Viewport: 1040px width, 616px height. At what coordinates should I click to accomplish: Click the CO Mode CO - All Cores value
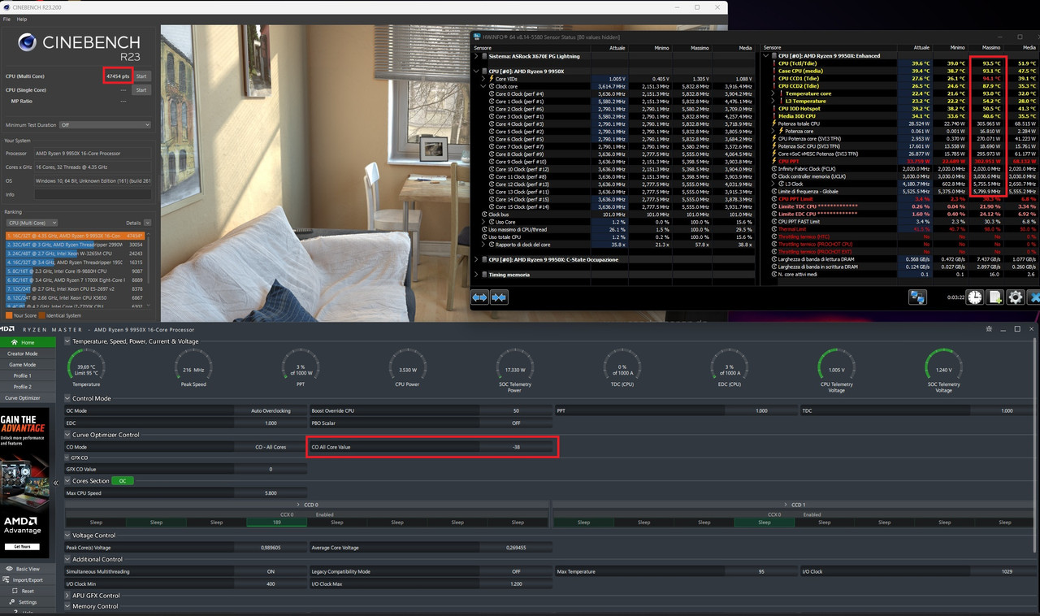coord(271,447)
